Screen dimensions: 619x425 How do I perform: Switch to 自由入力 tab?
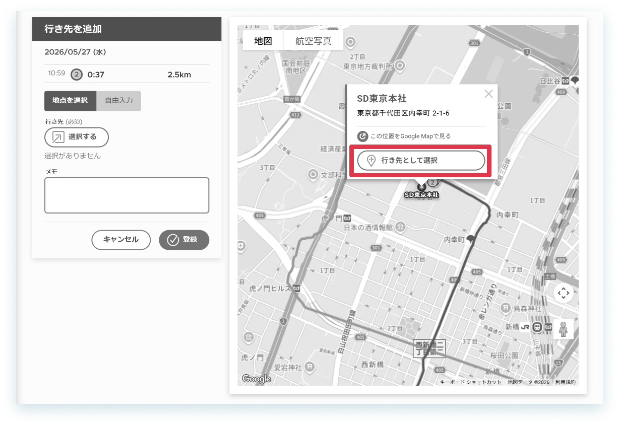119,101
